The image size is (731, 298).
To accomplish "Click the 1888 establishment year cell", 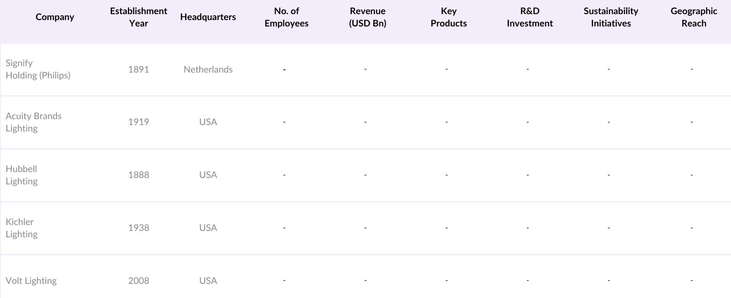I will tap(138, 175).
